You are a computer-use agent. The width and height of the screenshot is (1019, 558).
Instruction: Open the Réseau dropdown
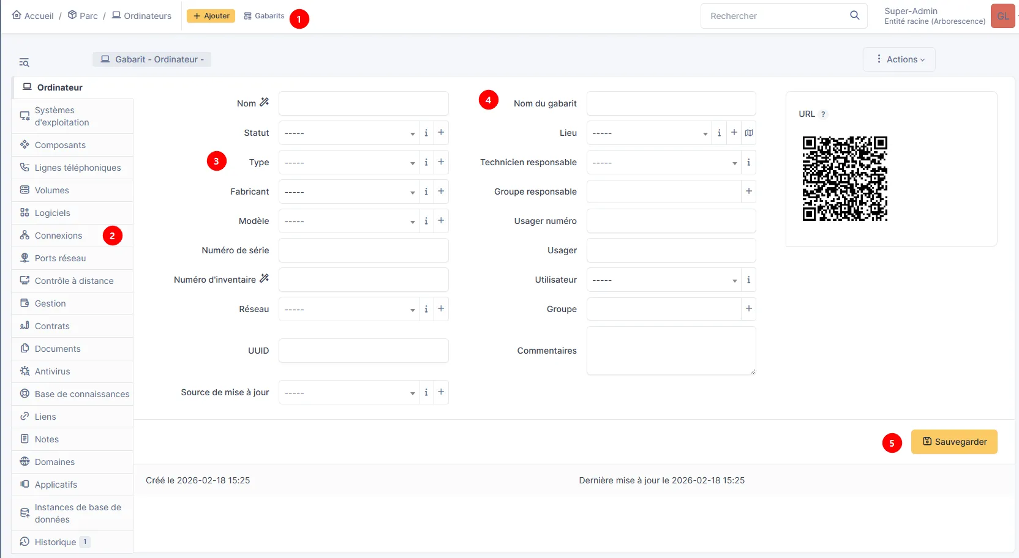[348, 309]
